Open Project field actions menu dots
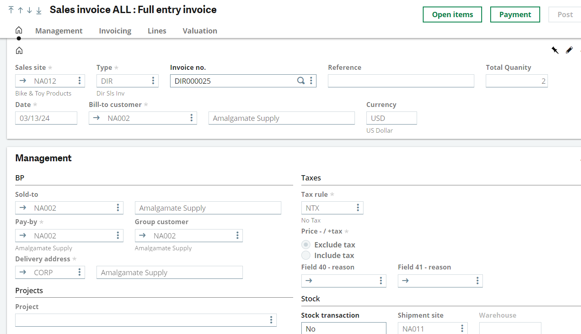 [x=271, y=320]
